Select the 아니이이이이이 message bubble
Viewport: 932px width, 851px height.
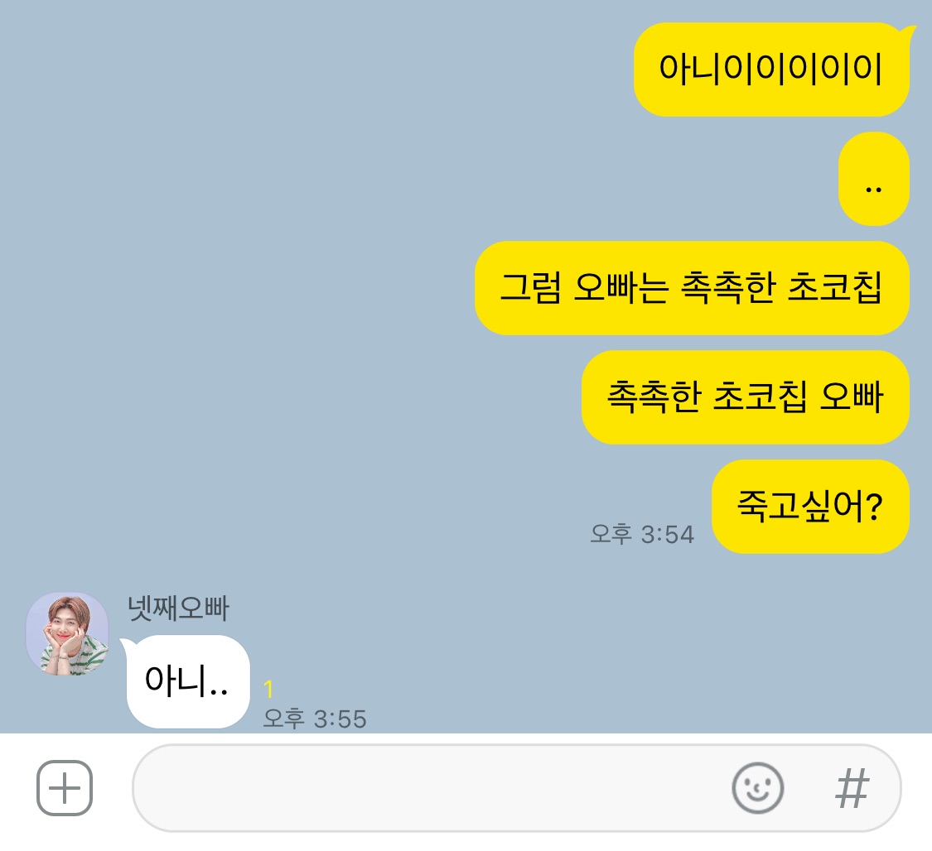pos(771,70)
